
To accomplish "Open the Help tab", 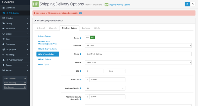I will tap(97, 28).
